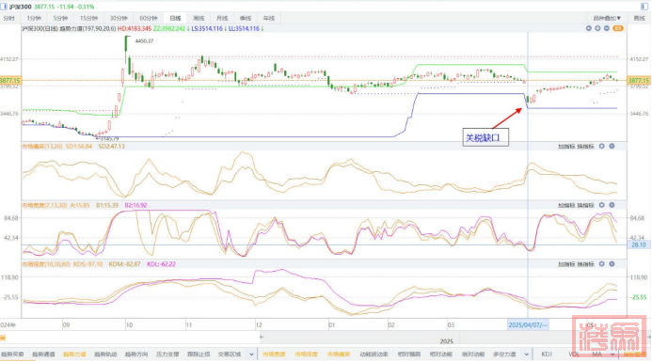
Task: Expand the dropdown after 多空力道
Action: (527, 354)
